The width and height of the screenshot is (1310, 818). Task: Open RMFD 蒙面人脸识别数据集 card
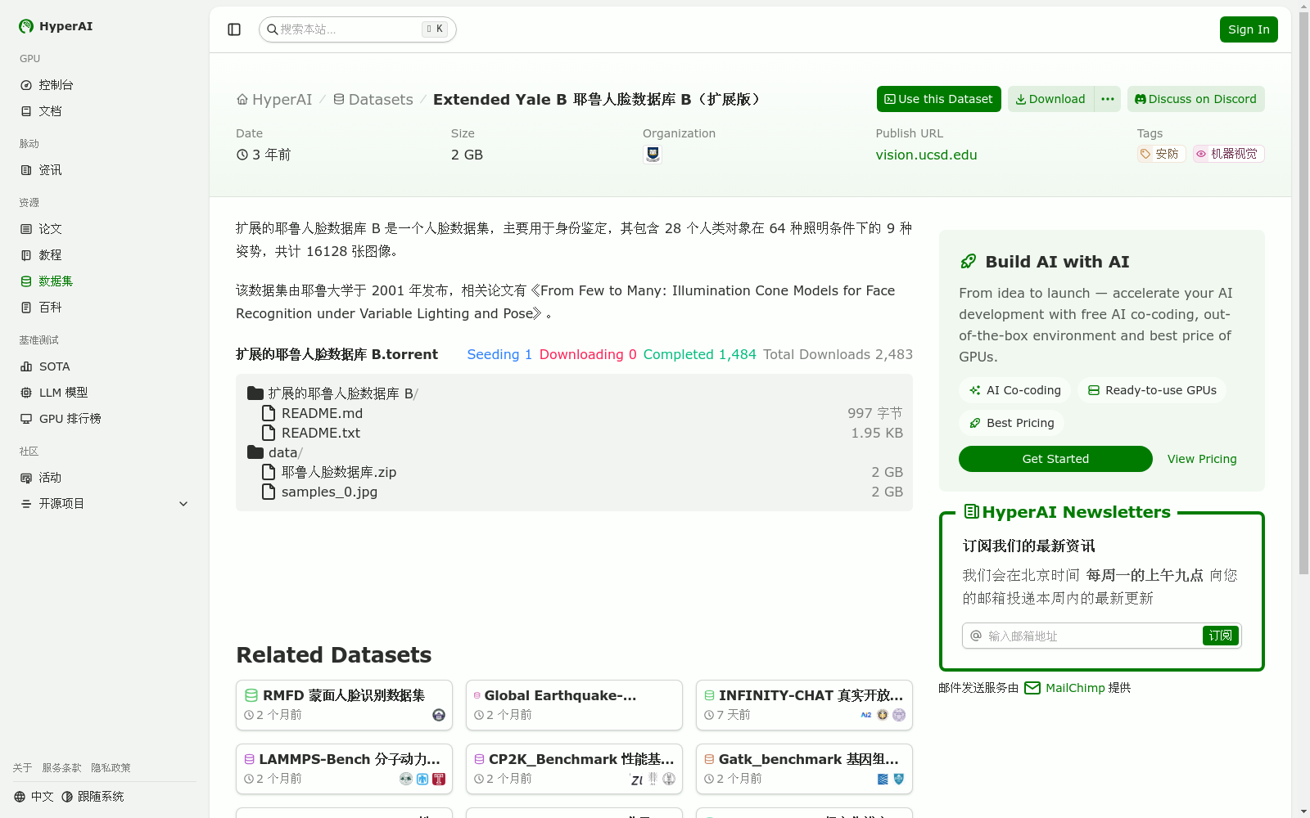click(x=344, y=705)
